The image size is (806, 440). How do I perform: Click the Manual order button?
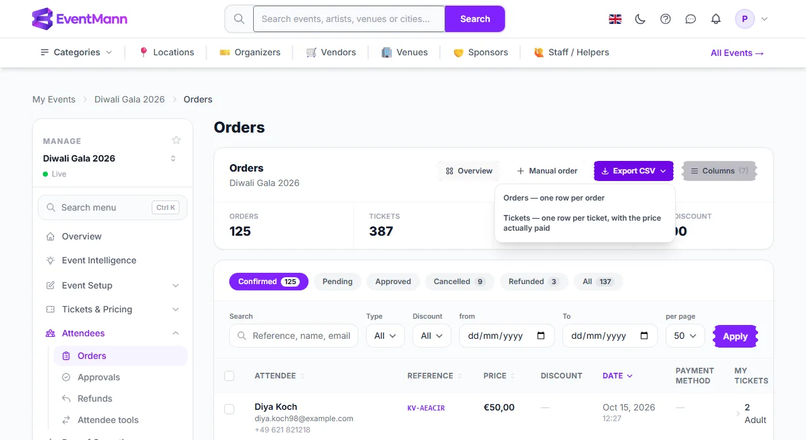547,171
